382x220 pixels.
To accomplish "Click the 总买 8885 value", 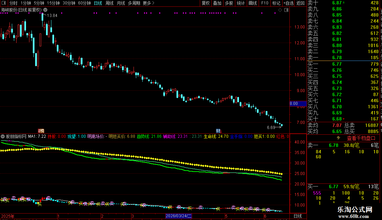I will [x=373, y=131].
